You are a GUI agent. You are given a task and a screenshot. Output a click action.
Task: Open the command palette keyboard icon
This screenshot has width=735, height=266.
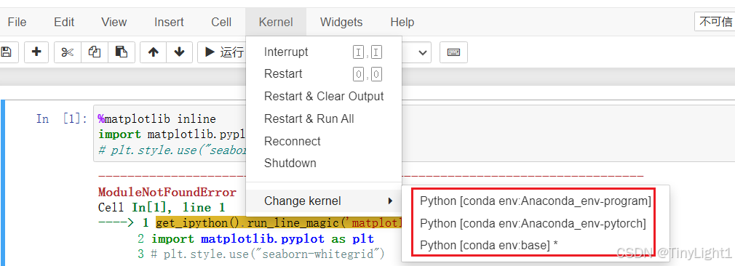pos(453,52)
